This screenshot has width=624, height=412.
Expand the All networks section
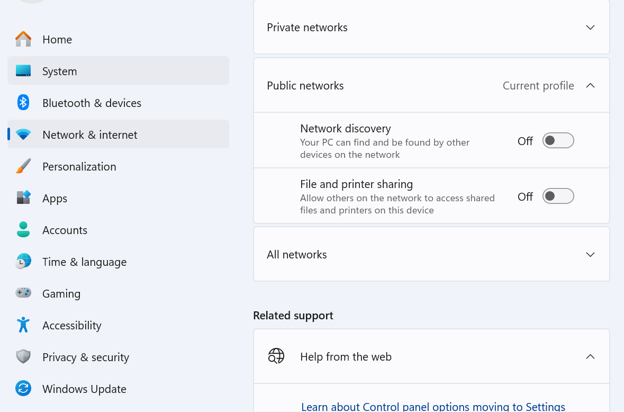pos(590,255)
